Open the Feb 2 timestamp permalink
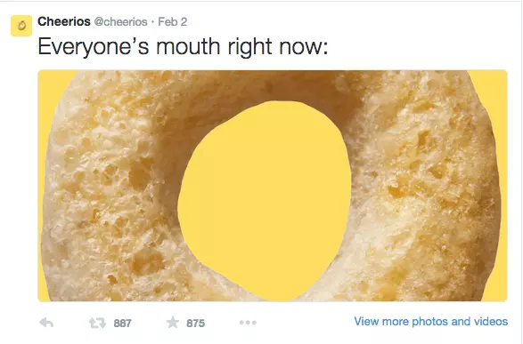 point(173,22)
